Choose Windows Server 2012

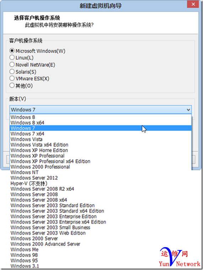click(x=101, y=178)
